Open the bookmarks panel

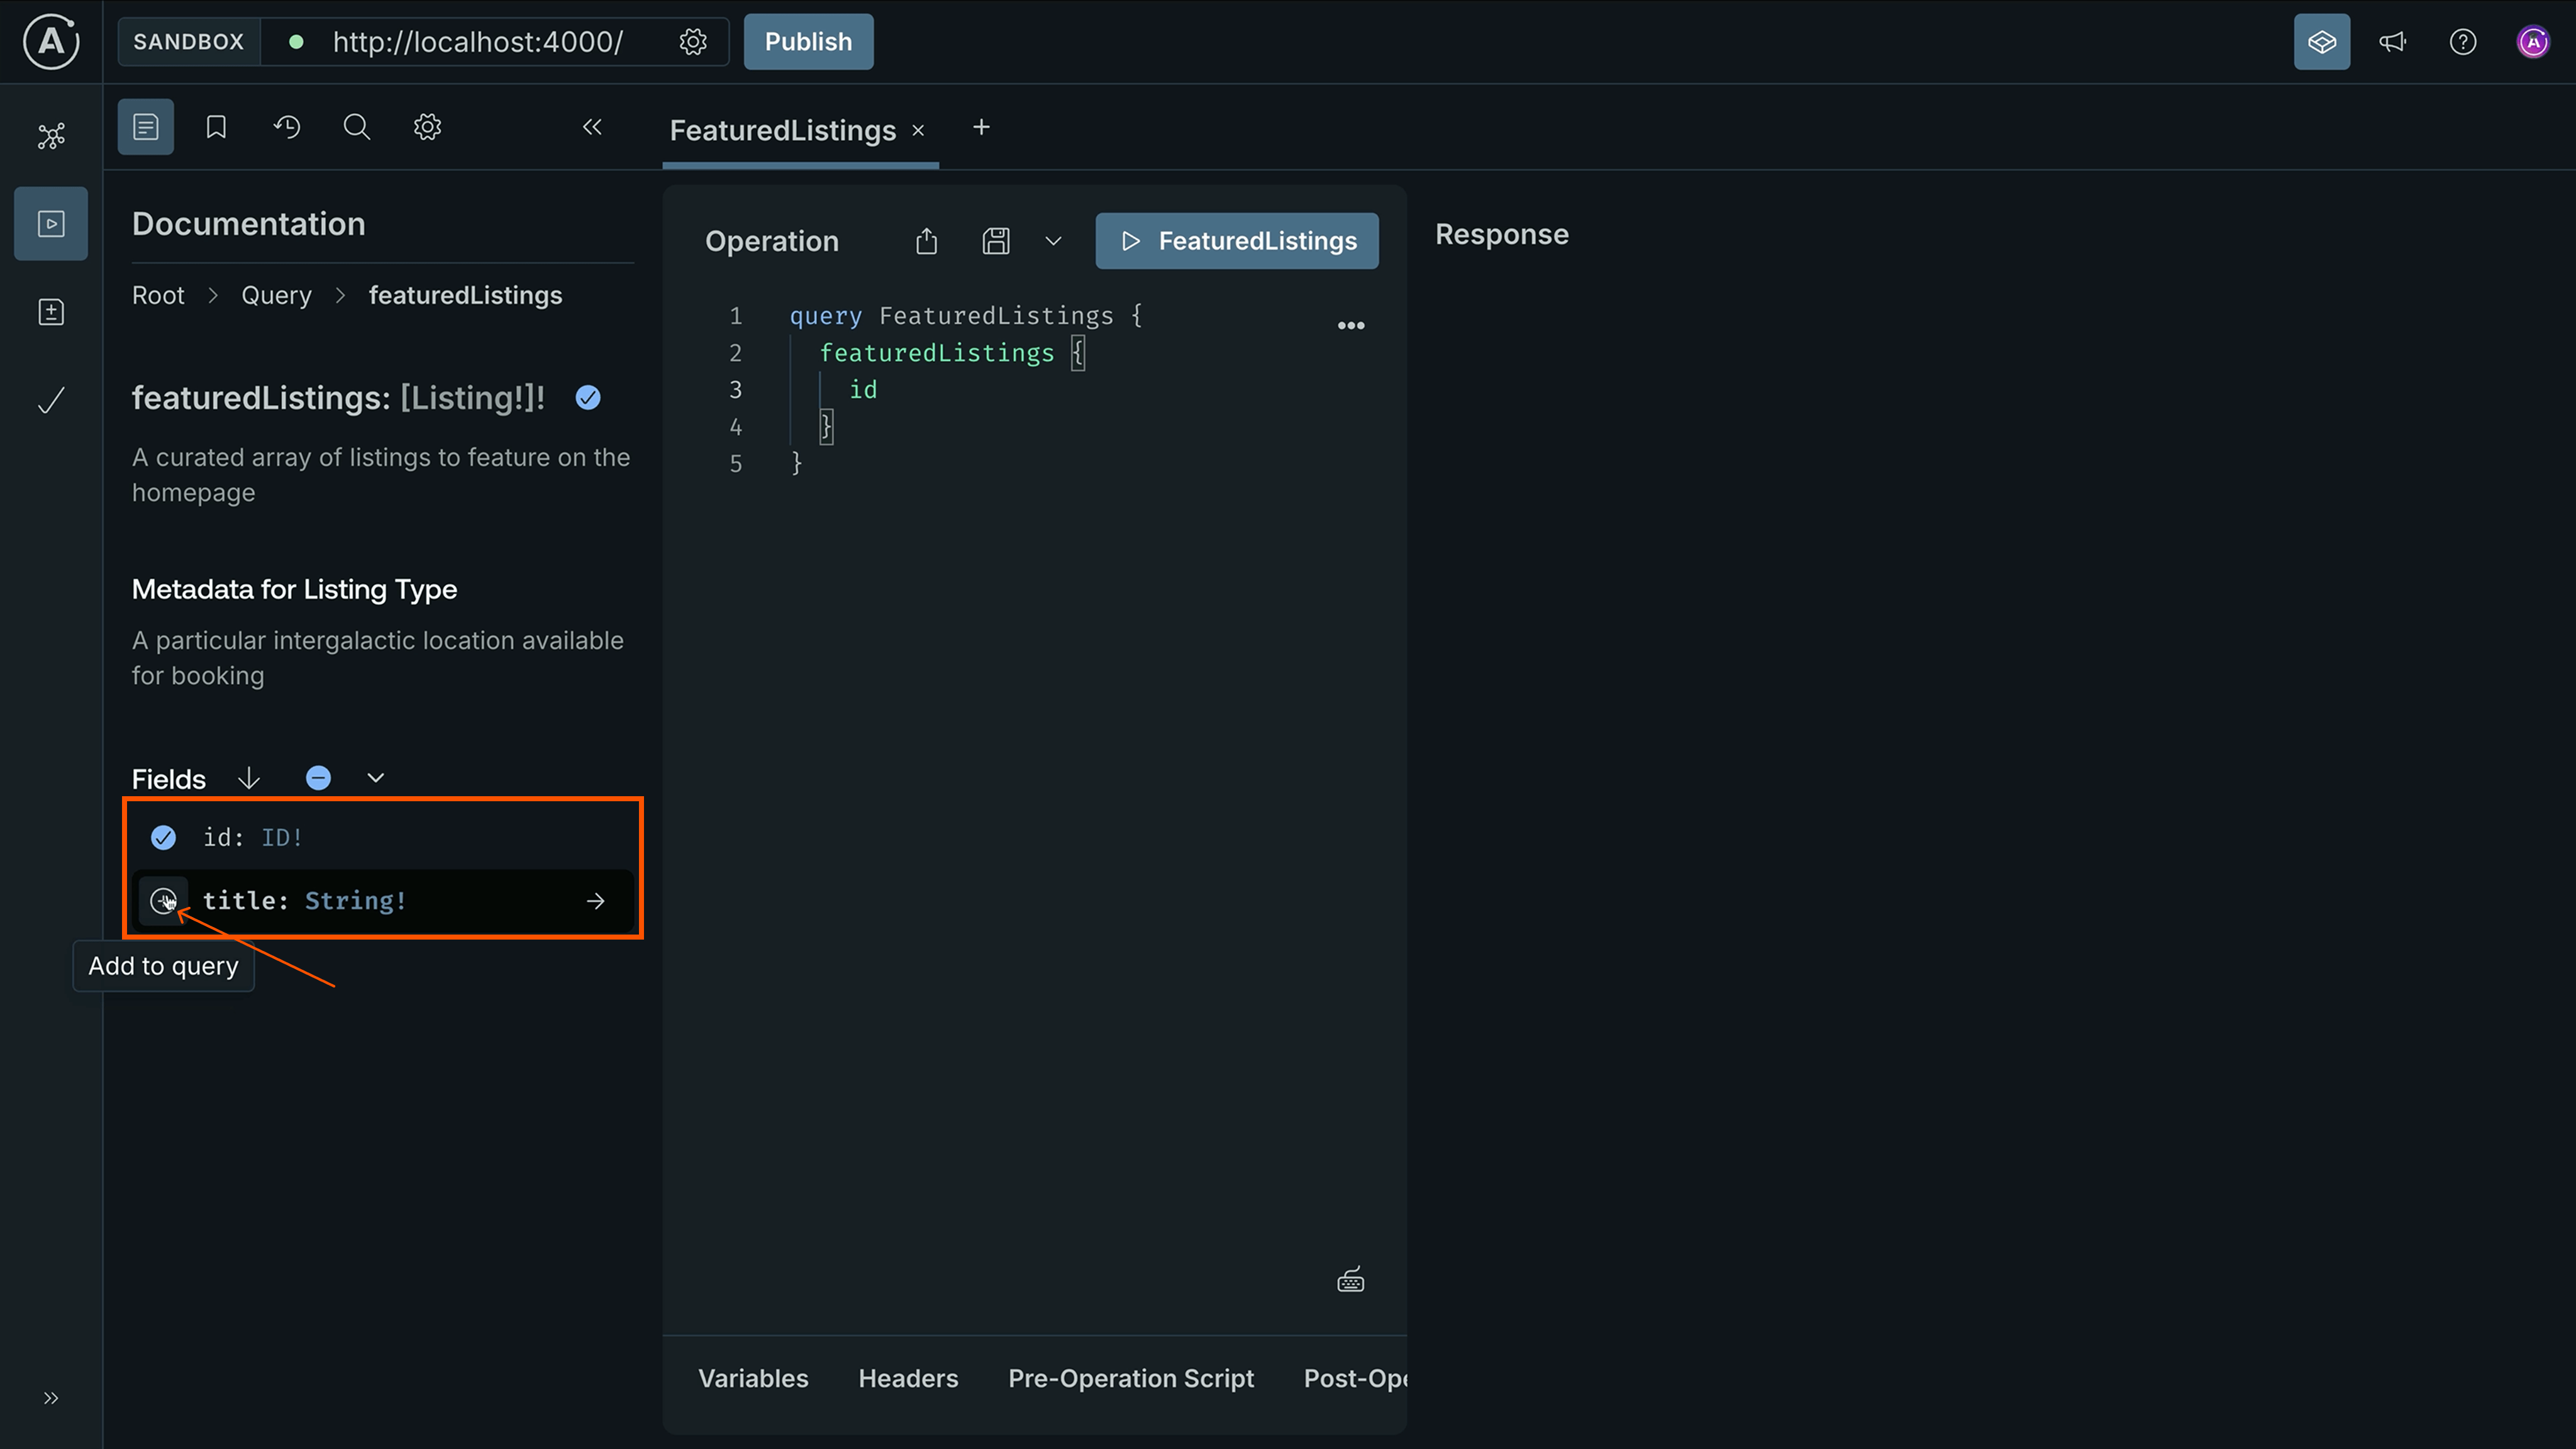(x=216, y=126)
